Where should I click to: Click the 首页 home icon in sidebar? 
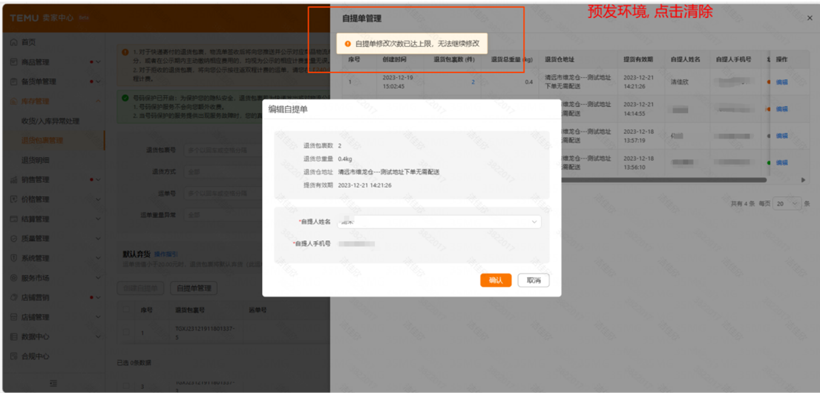[13, 42]
